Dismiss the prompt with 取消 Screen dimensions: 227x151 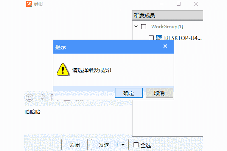point(159,93)
